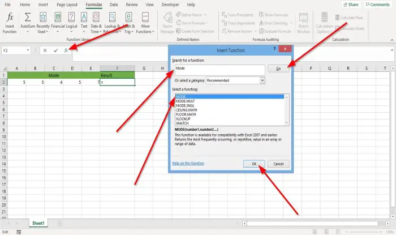Image resolution: width=396 pixels, height=235 pixels.
Task: Select the Sheet1 worksheet tab
Action: [38, 223]
